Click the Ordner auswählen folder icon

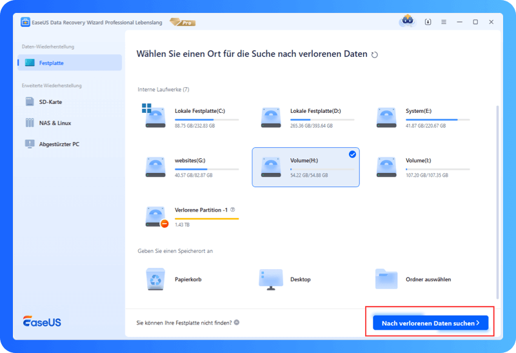click(x=386, y=279)
